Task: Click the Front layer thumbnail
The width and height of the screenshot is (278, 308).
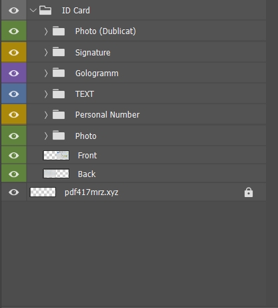Action: pos(56,155)
